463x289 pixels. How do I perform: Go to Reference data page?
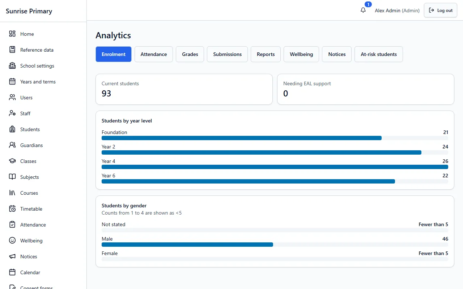(x=43, y=49)
